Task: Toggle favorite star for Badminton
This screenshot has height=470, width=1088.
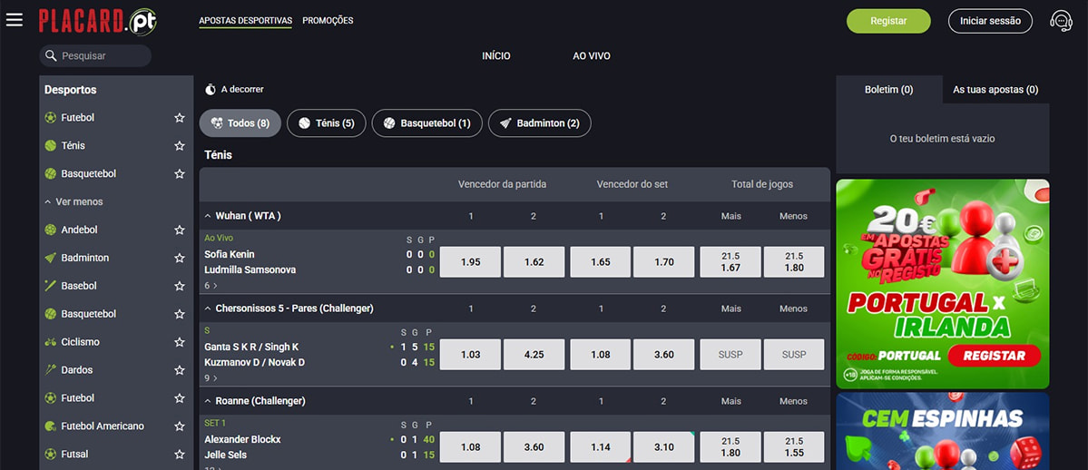Action: 180,259
